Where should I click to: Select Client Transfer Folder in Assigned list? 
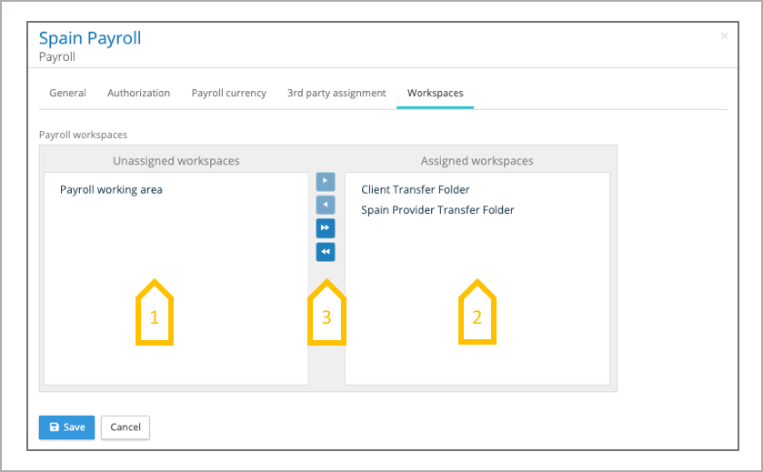click(x=415, y=190)
